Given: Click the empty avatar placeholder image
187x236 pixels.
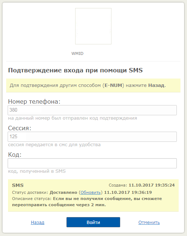Looking at the screenshot, I should coord(93,26).
